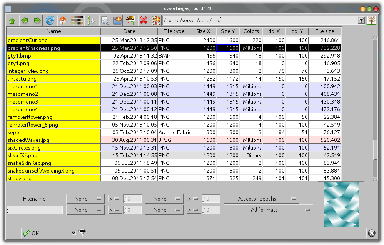This screenshot has height=245, width=384.
Task: Sort by the Size Y column header
Action: tap(228, 31)
